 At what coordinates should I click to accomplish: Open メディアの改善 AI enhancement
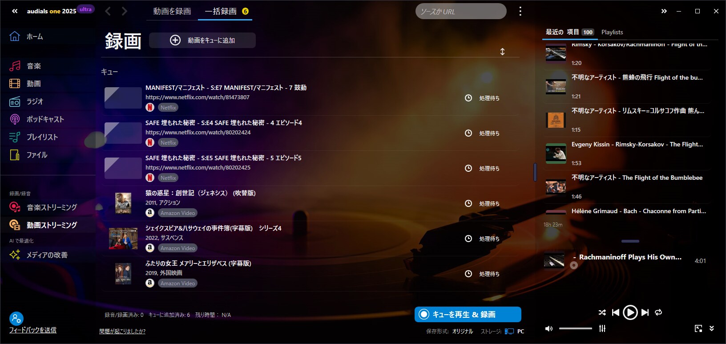39,255
